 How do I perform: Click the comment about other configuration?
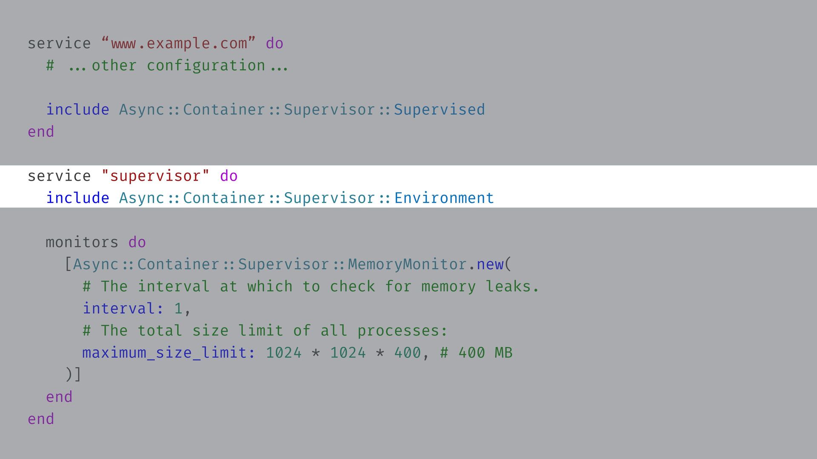167,65
